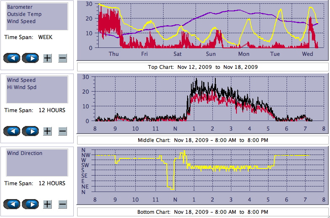Select Wind Direction in the series list

(x=24, y=153)
